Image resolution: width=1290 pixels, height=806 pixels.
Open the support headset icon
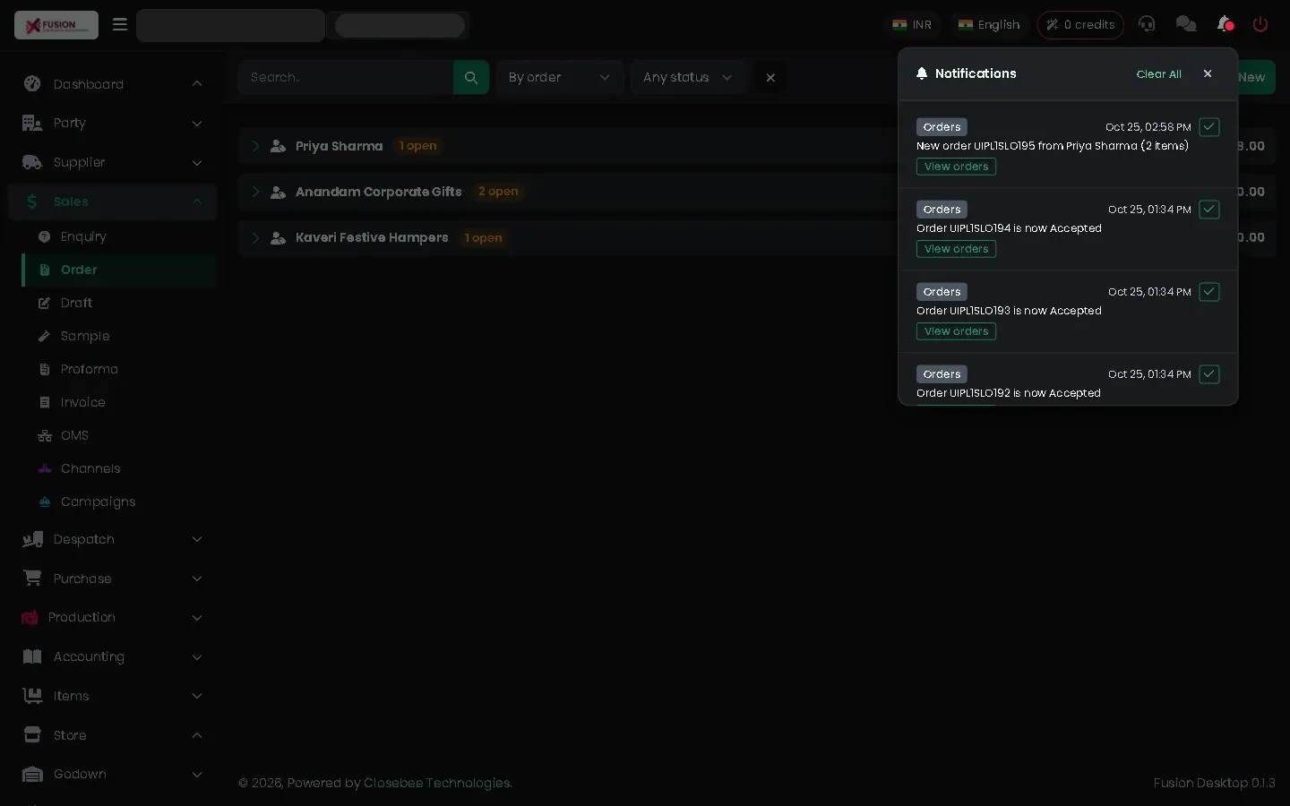pyautogui.click(x=1147, y=24)
